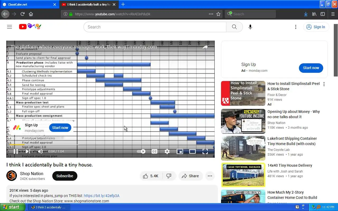Viewport: 338px width, 211px height.
Task: Click the site info icon in the address bar
Action: click(x=66, y=14)
